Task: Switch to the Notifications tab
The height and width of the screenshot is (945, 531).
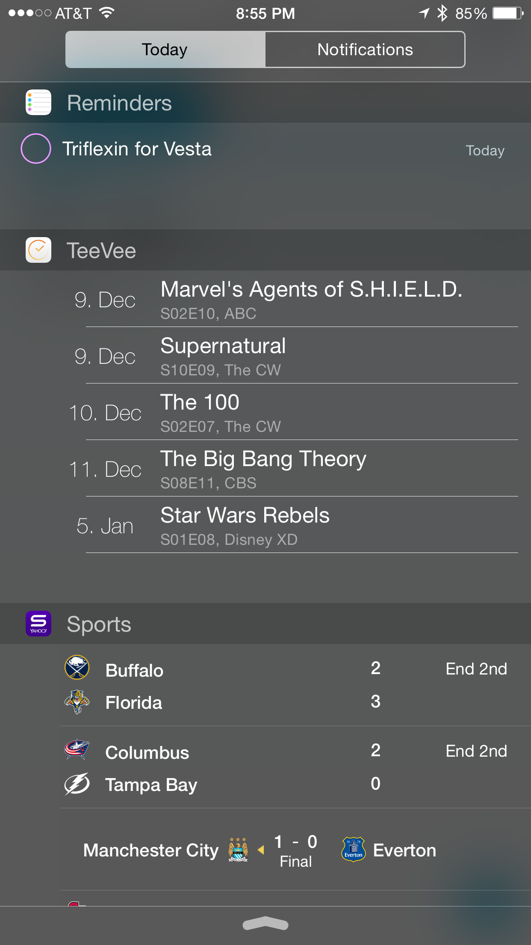Action: pos(365,50)
